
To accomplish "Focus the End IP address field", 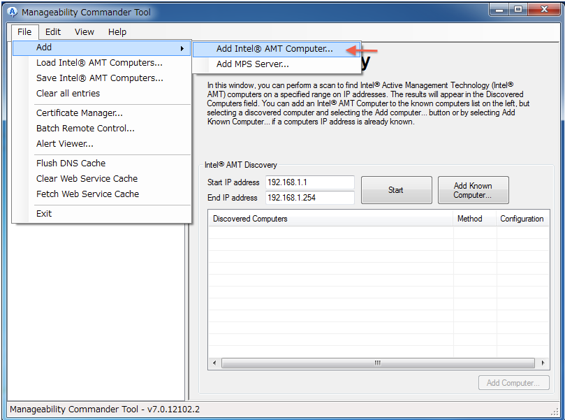I will click(x=310, y=198).
